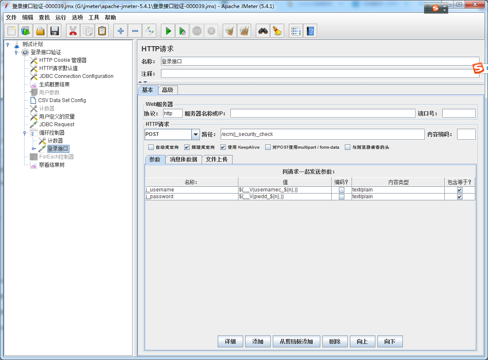Collapse the 循环控制器 tree node
Image resolution: width=488 pixels, height=360 pixels.
(25, 133)
